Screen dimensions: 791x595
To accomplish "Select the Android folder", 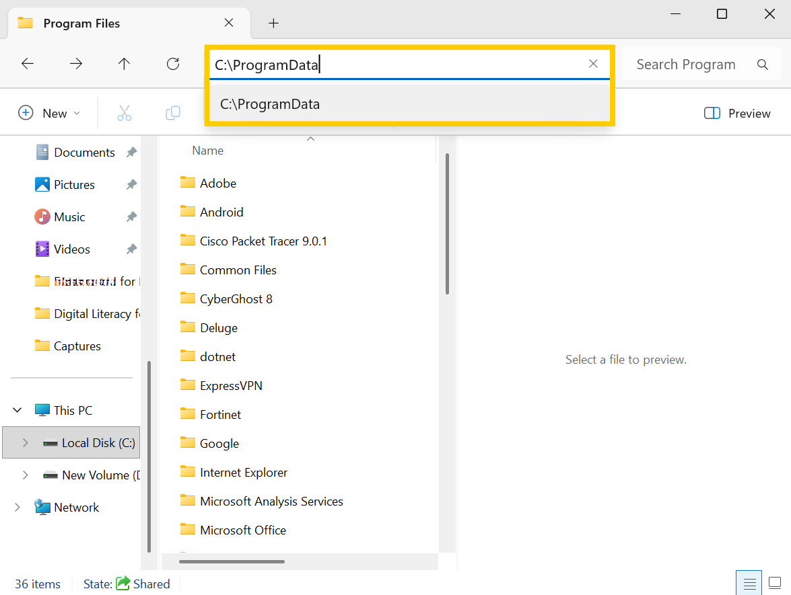I will click(x=212, y=212).
